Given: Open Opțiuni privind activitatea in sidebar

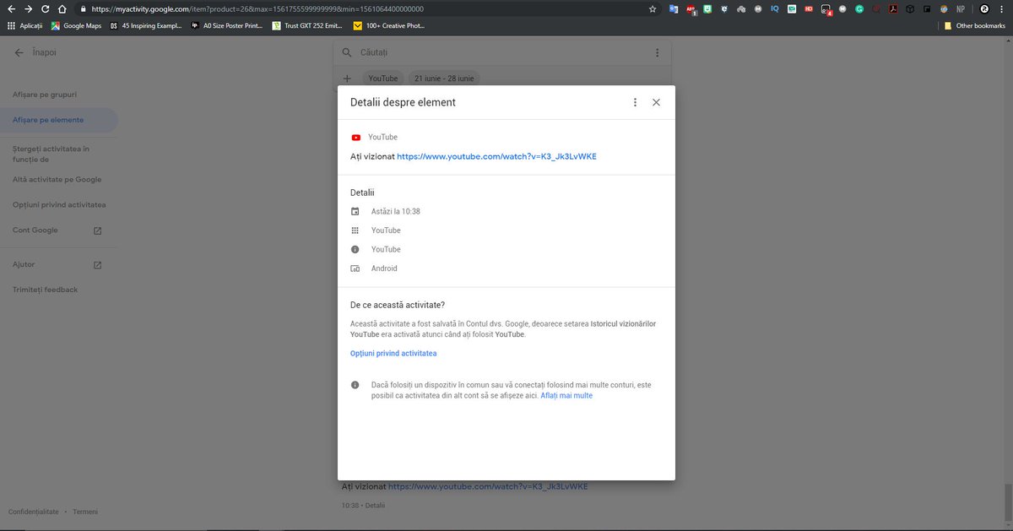Looking at the screenshot, I should 59,205.
